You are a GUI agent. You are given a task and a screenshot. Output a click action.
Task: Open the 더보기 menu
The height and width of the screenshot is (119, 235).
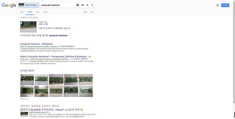pyautogui.click(x=46, y=12)
